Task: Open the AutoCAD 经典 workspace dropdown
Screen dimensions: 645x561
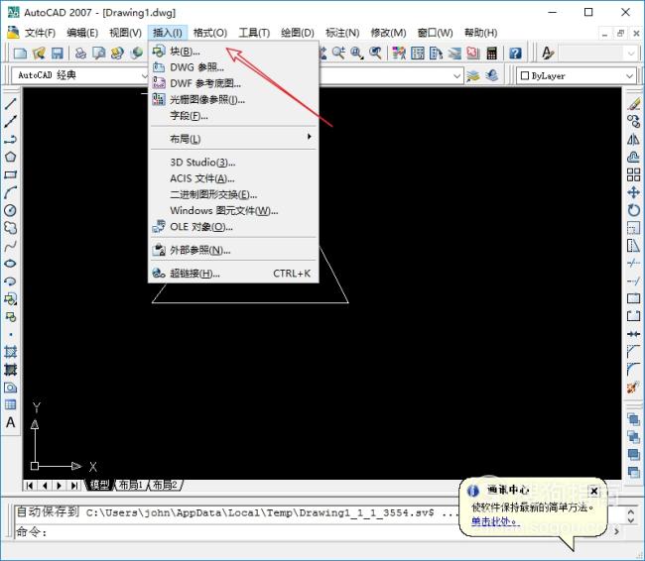Action: point(79,75)
